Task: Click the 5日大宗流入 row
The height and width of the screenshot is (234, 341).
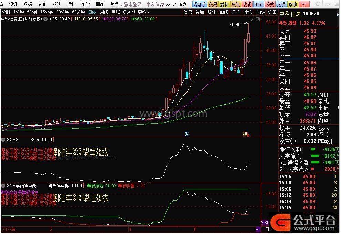Action: pyautogui.click(x=309, y=169)
